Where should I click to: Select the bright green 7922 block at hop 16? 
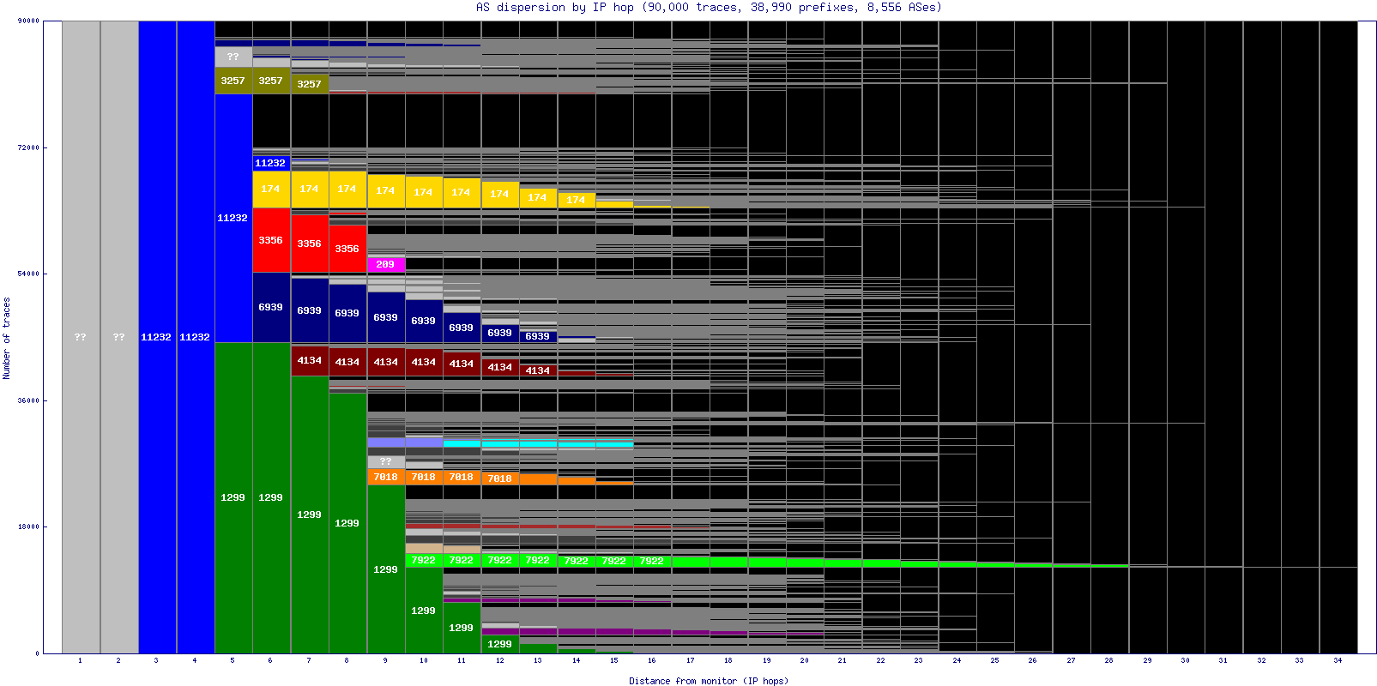tap(652, 561)
